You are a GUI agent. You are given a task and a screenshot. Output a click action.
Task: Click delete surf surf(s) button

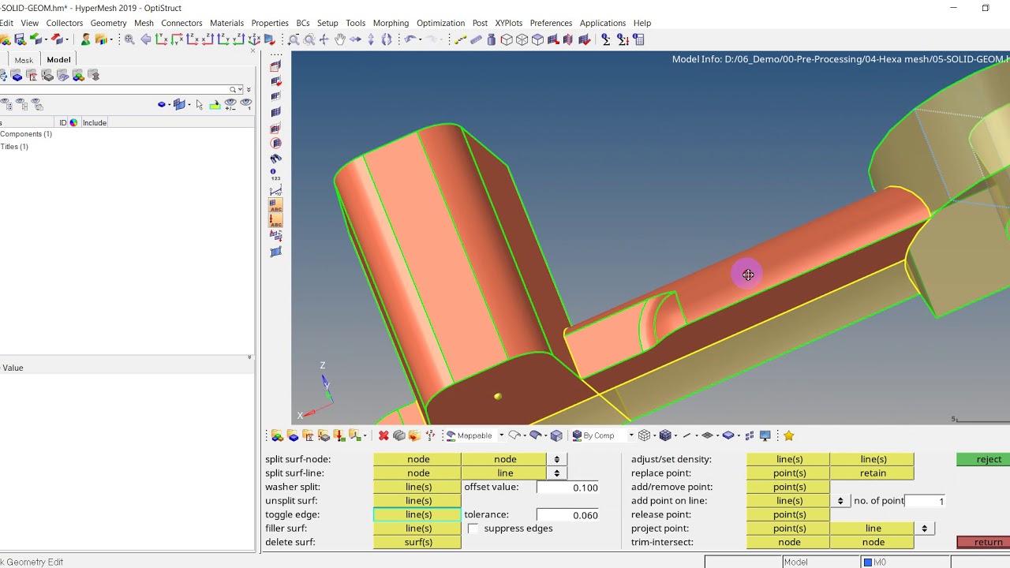(x=418, y=542)
